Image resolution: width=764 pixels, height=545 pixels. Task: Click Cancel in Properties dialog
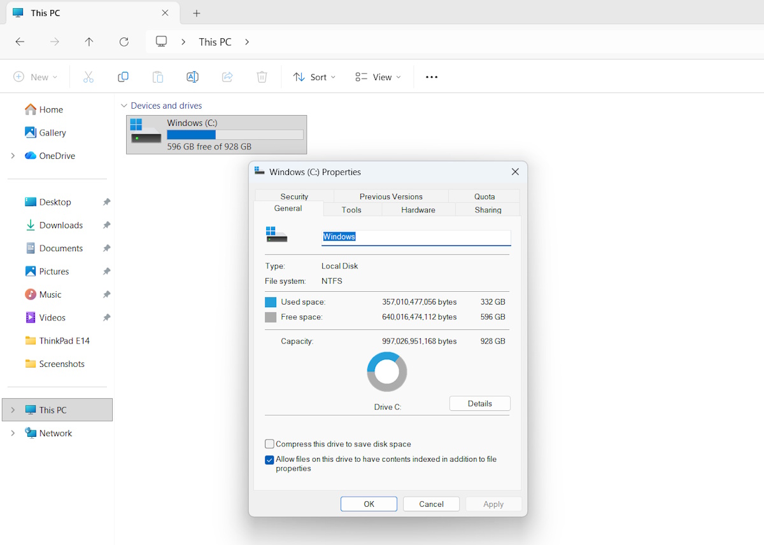(x=431, y=504)
